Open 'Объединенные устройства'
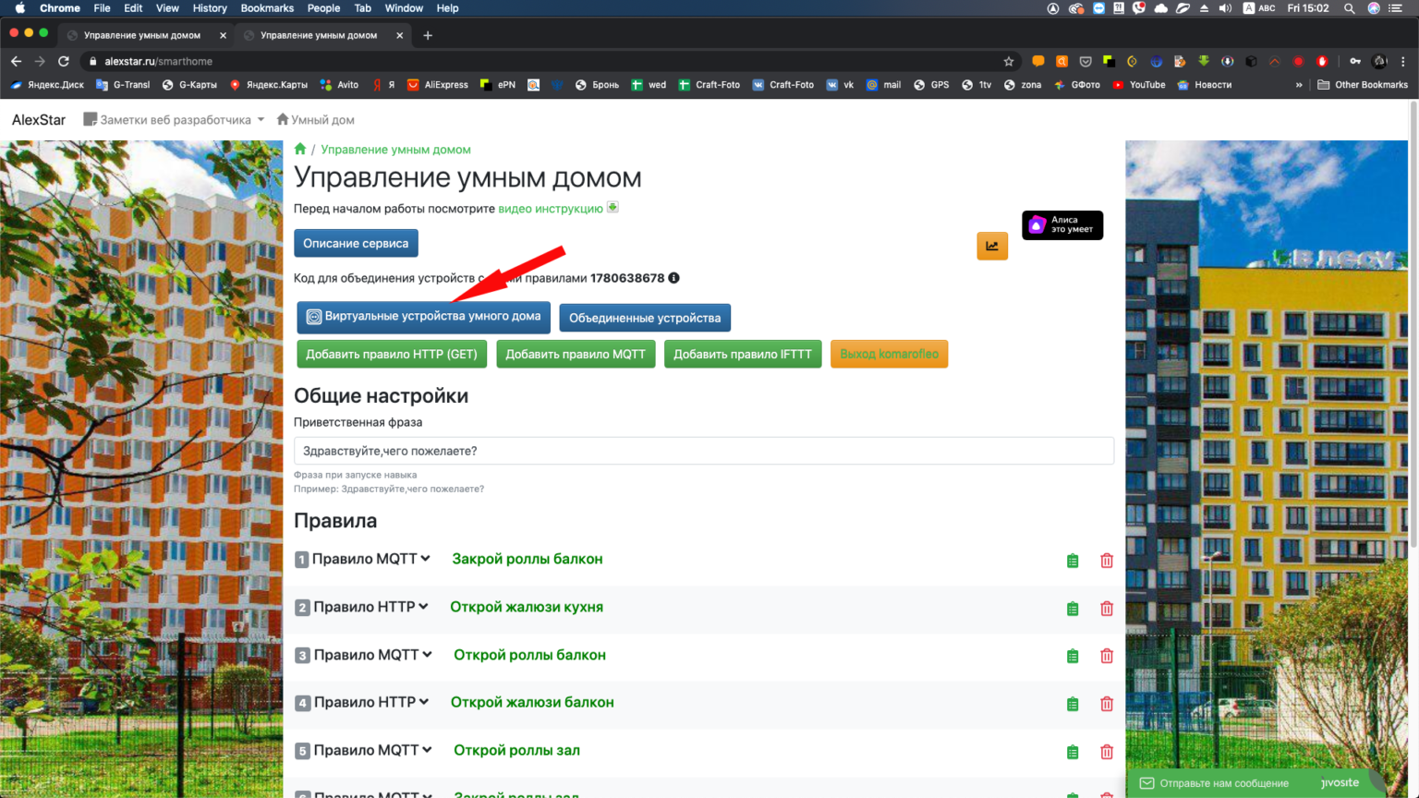1419x798 pixels. (x=645, y=318)
